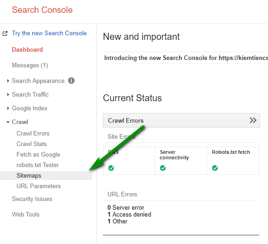Click the 1 Access denied entry

point(129,214)
